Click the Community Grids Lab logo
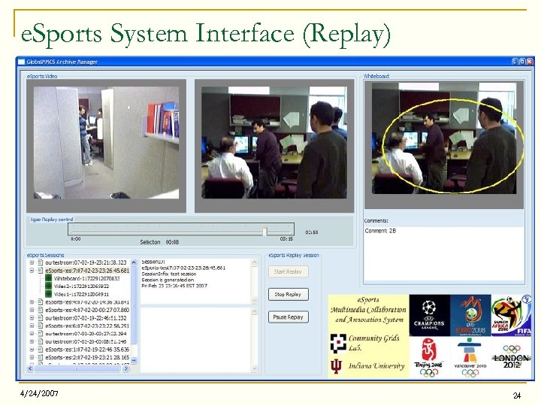 point(338,343)
